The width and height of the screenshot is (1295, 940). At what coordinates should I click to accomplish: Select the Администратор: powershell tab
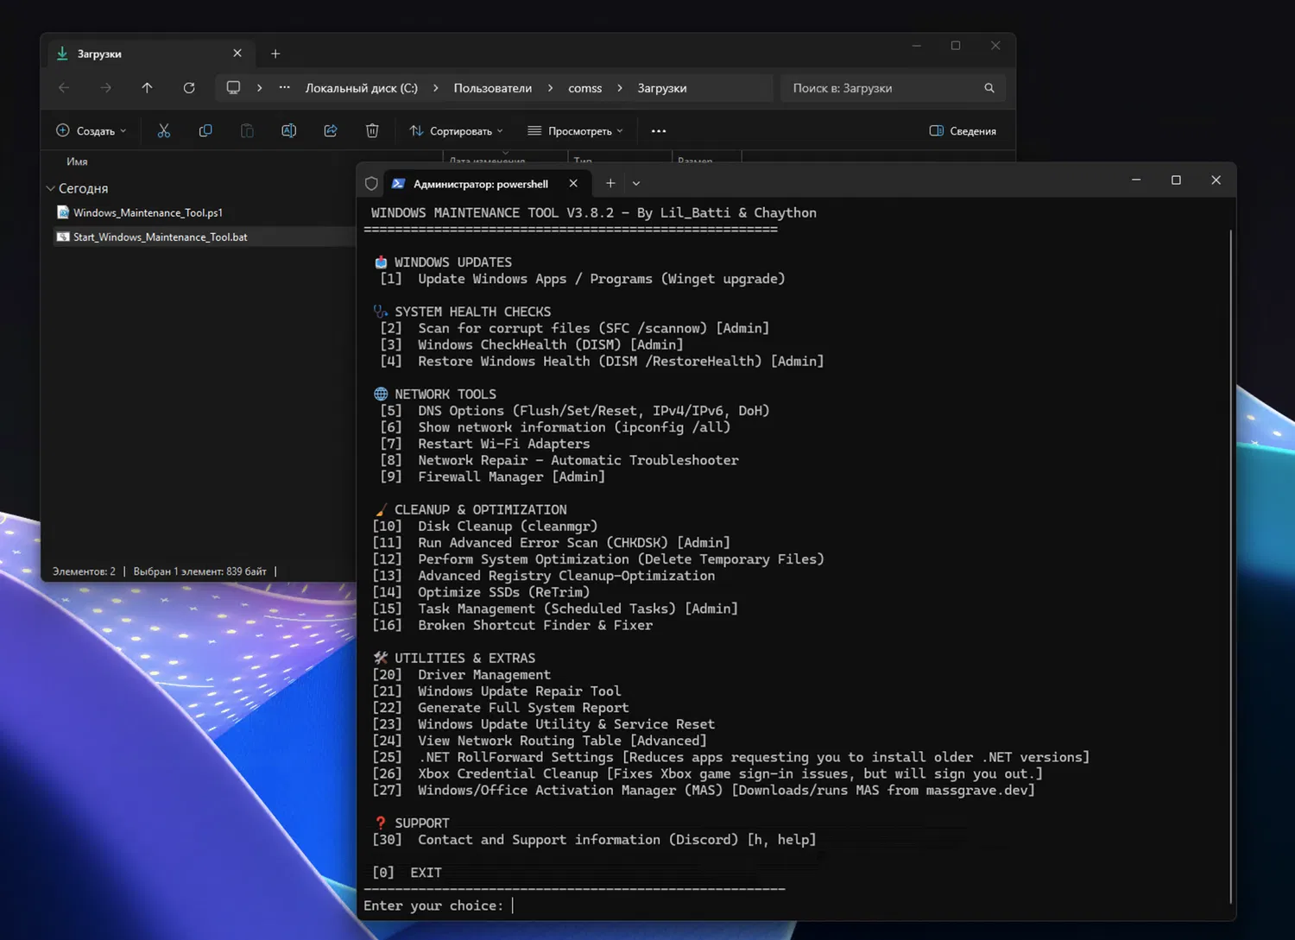point(487,183)
